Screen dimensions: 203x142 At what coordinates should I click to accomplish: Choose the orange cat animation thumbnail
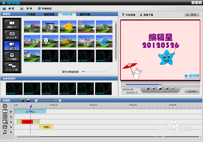pyautogui.click(x=68, y=41)
